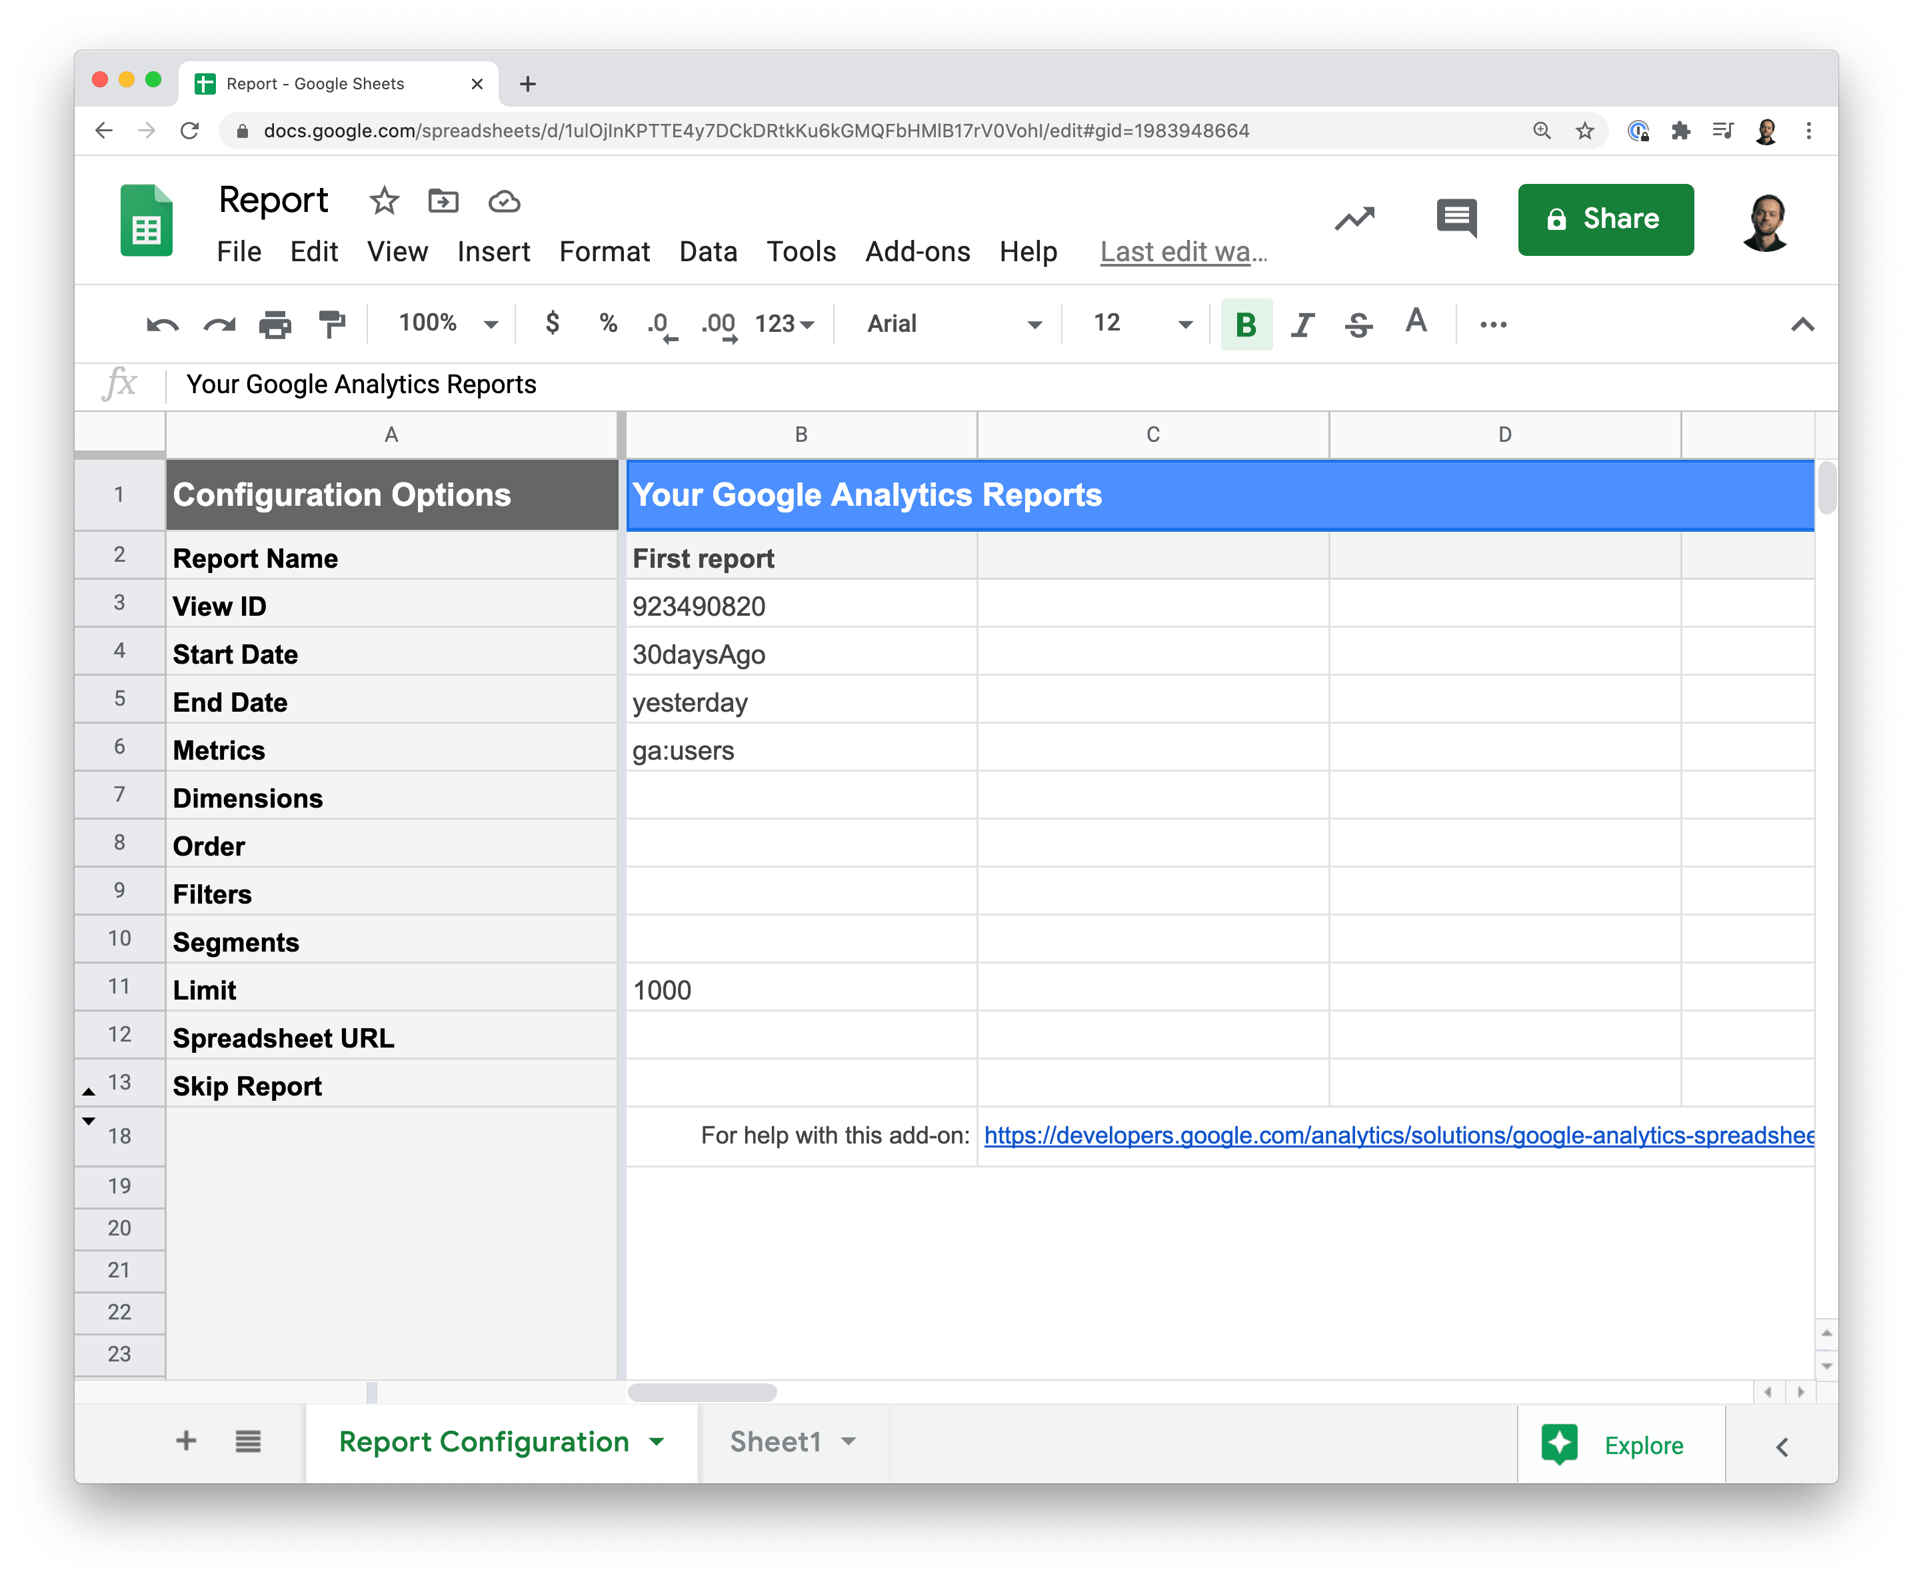This screenshot has height=1582, width=1913.
Task: Show side panel with left chevron
Action: (1782, 1446)
